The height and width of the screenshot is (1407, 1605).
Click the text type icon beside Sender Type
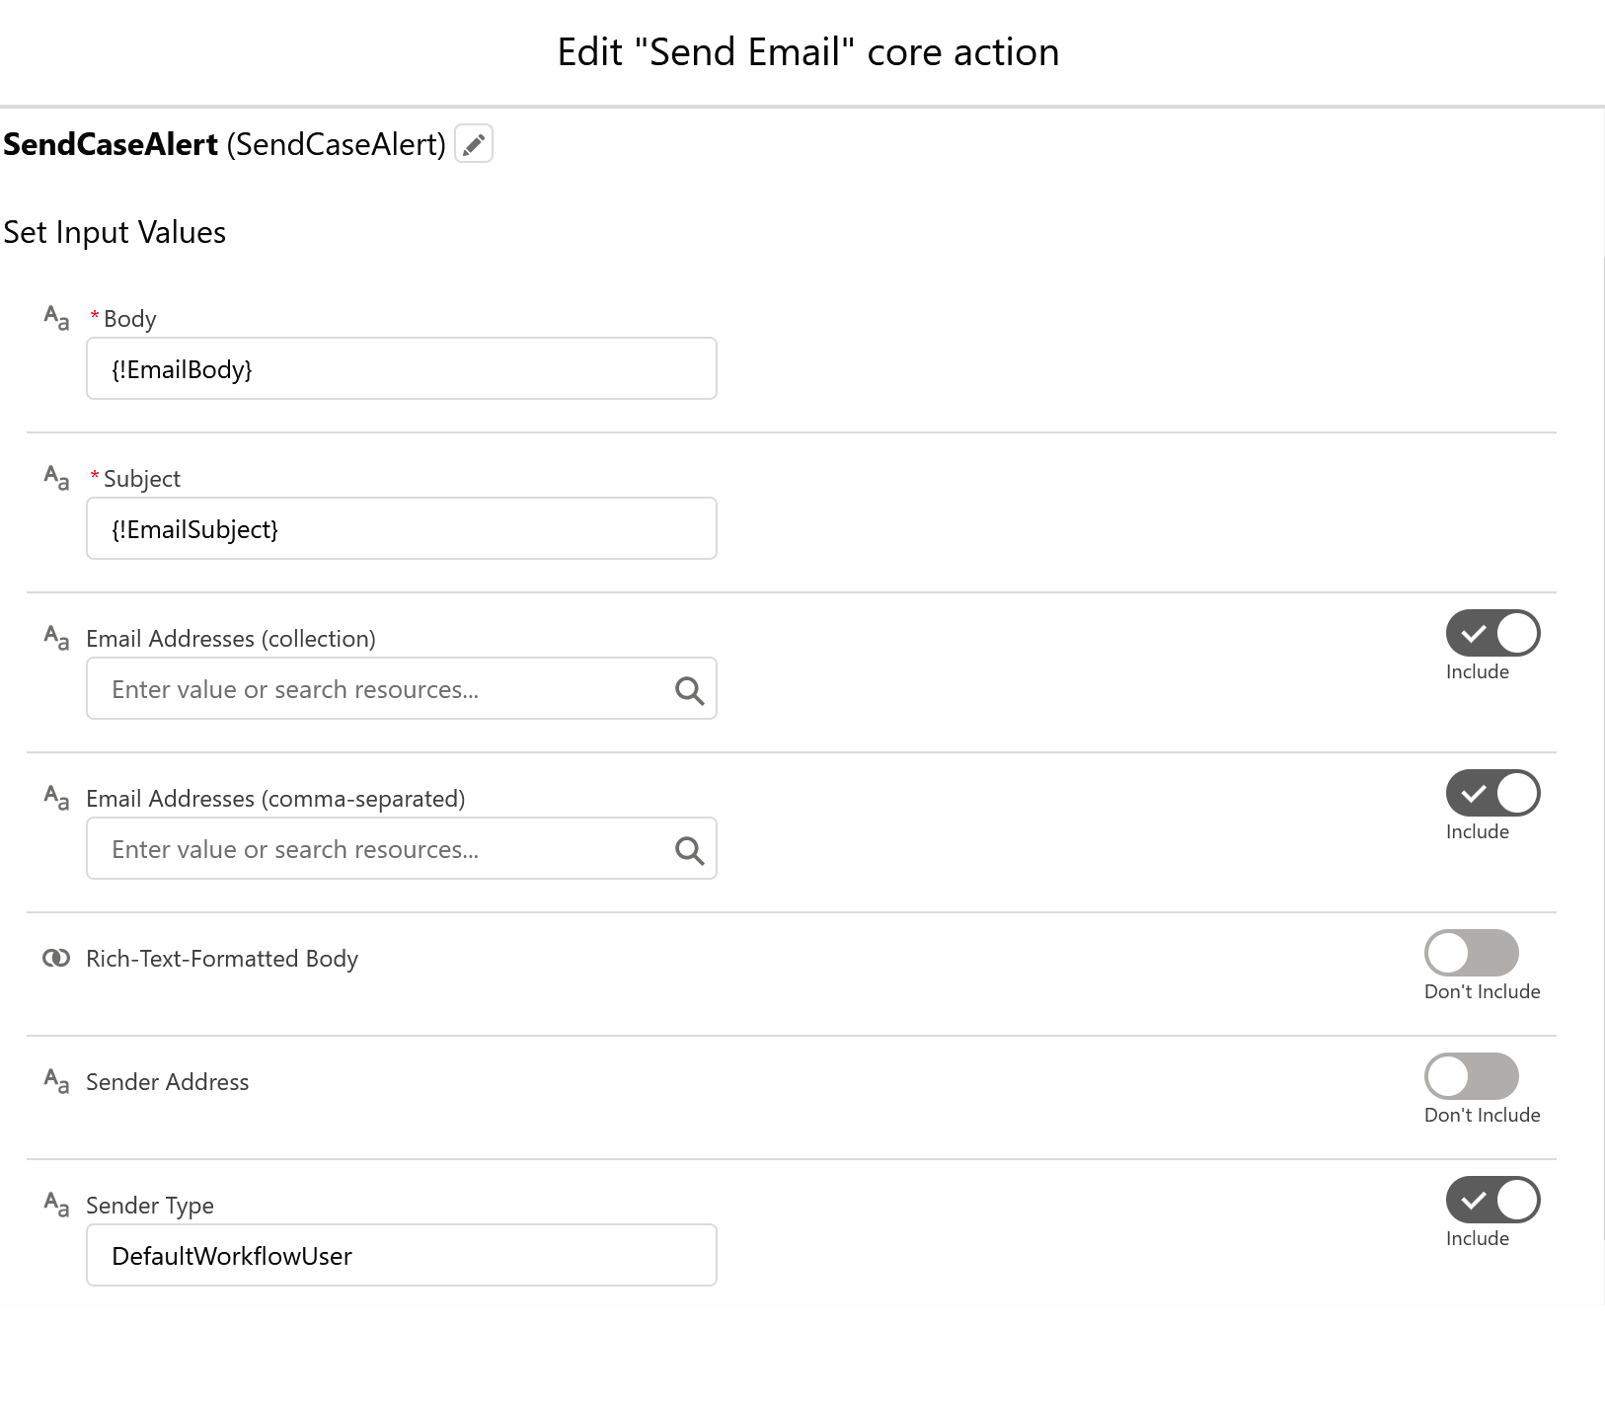pyautogui.click(x=56, y=1205)
